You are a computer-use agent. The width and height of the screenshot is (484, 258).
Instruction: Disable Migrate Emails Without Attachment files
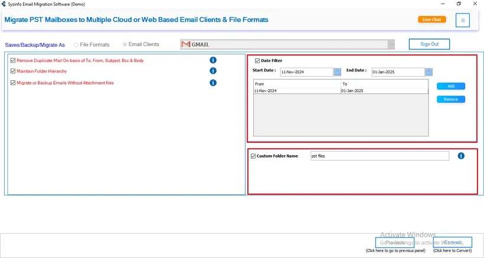pos(13,83)
